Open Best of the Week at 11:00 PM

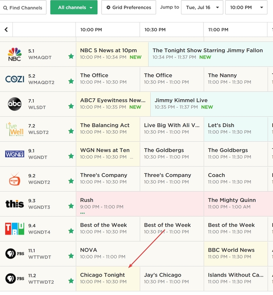coord(236,229)
